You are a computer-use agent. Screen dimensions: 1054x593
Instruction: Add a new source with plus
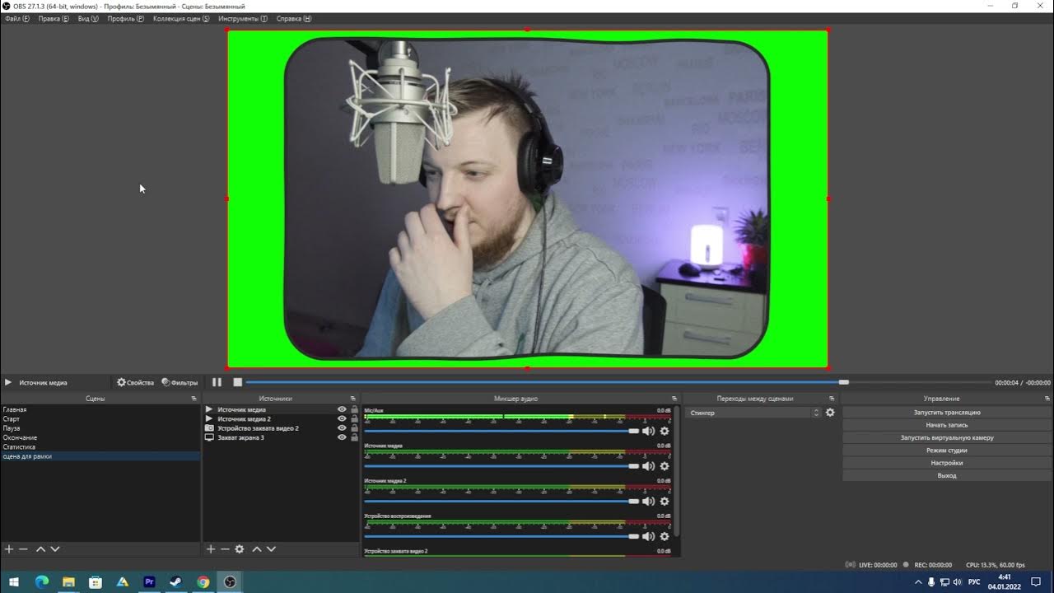click(211, 549)
